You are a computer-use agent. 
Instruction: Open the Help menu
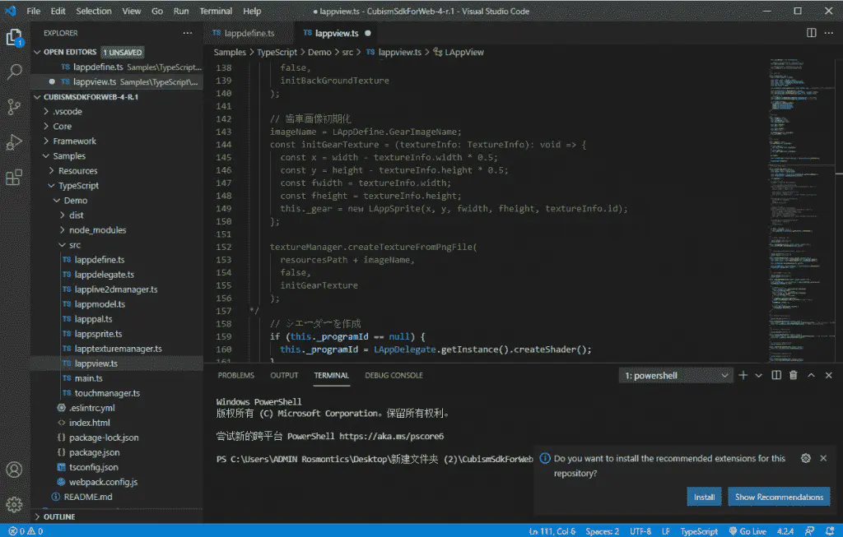pos(252,11)
